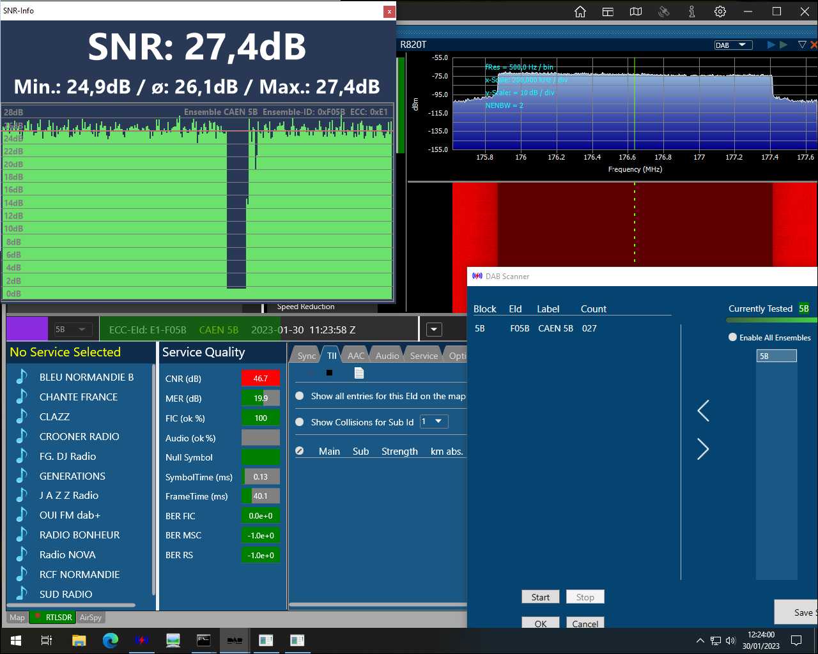
Task: Go to previous ensemble with left chevron
Action: tap(703, 411)
